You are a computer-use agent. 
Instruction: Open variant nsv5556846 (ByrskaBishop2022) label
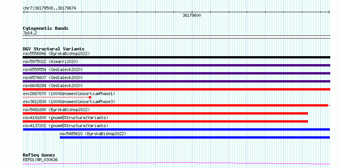pos(56,53)
